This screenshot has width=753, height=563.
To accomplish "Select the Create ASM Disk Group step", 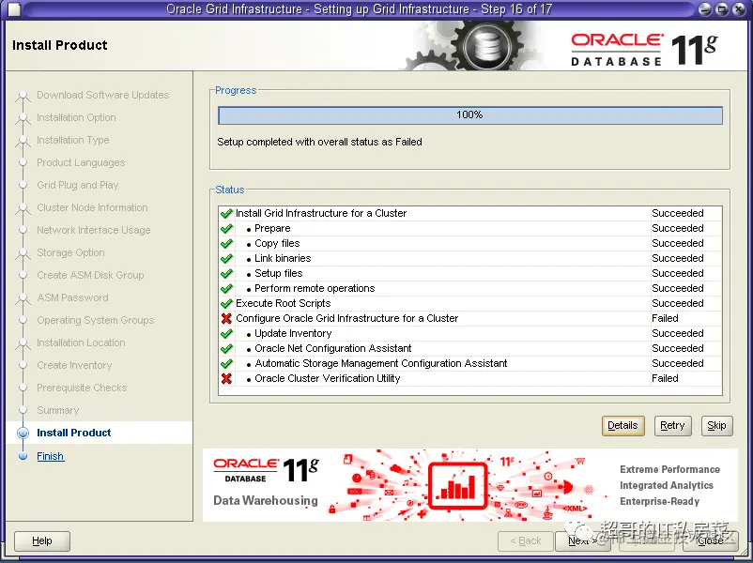I will 90,275.
